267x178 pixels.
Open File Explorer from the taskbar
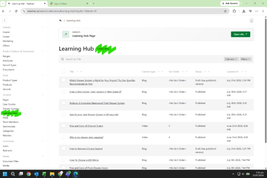tap(52, 174)
